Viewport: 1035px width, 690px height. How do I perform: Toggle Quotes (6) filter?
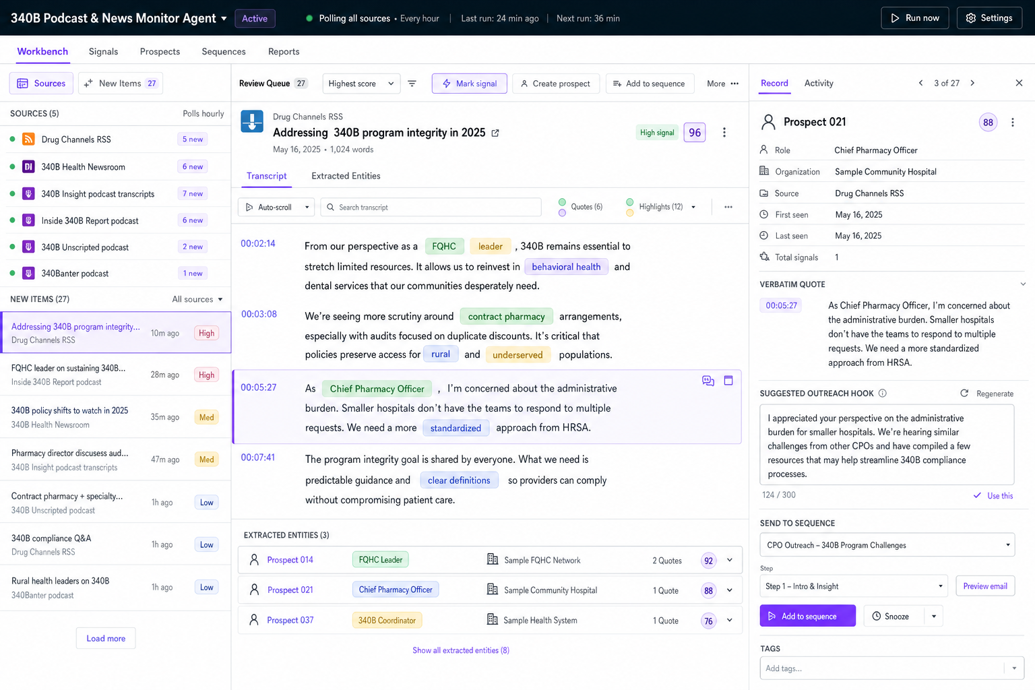[580, 207]
